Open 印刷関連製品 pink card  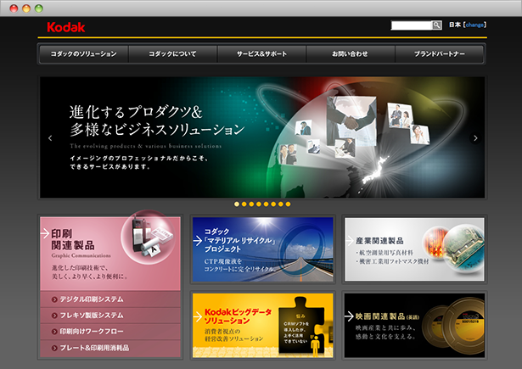[110, 254]
